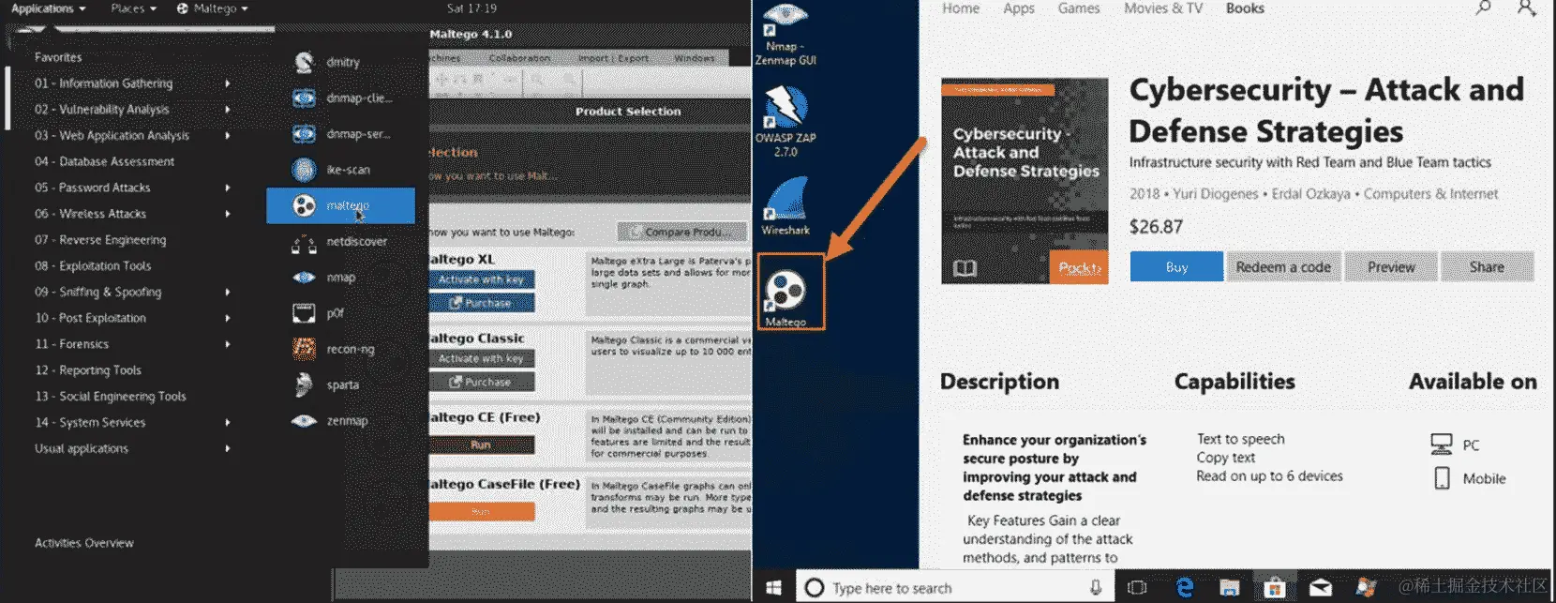
Task: Open Microsoft Edge from the taskbar
Action: [x=1185, y=587]
